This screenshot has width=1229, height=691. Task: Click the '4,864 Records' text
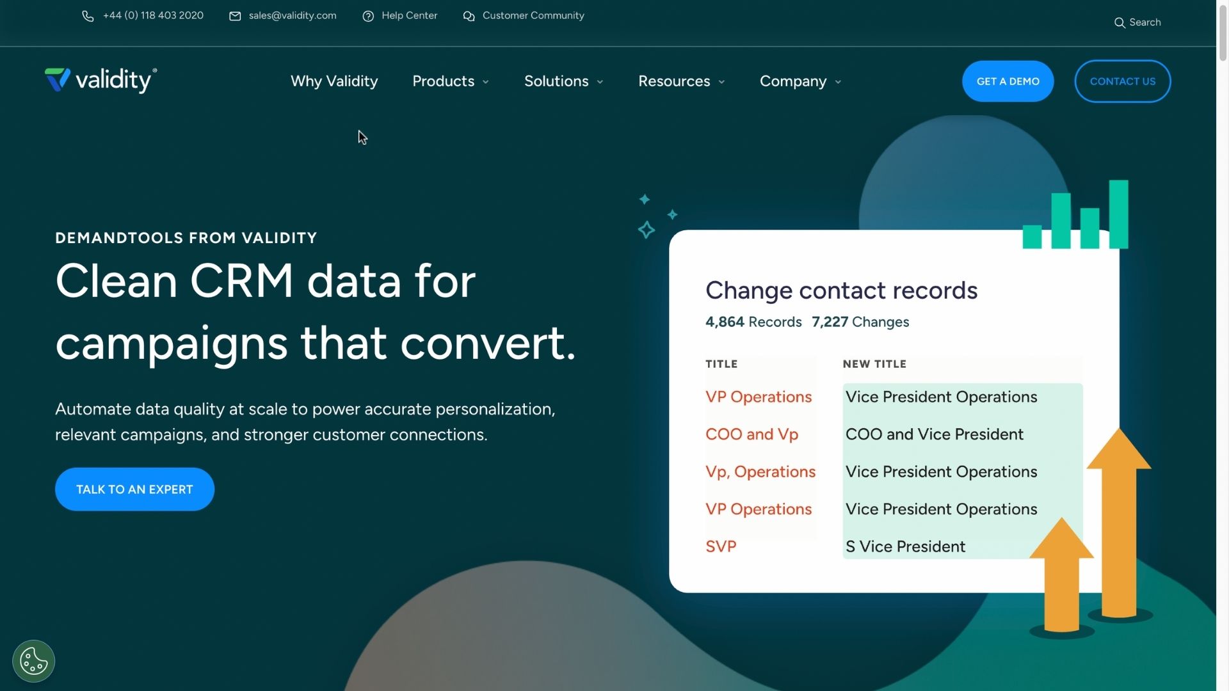tap(753, 322)
